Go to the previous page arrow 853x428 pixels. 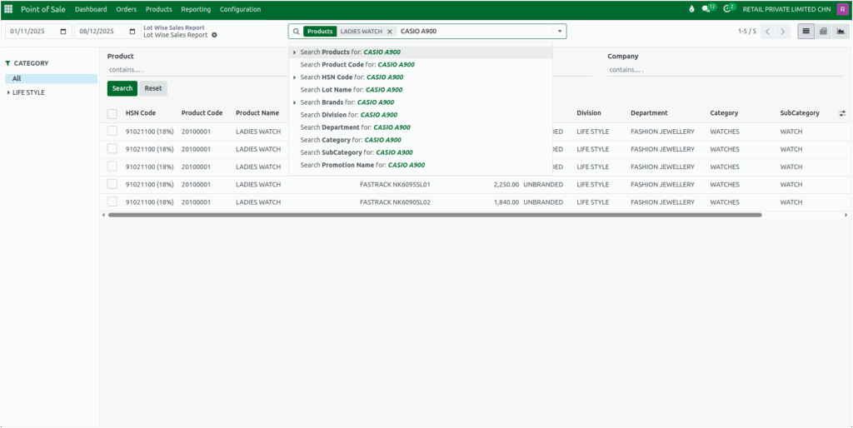tap(767, 32)
